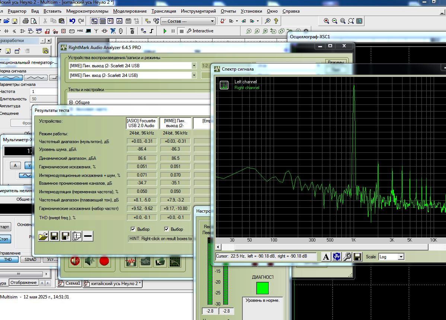
Task: Open a file with the Multisim folder icon
Action: [7, 21]
